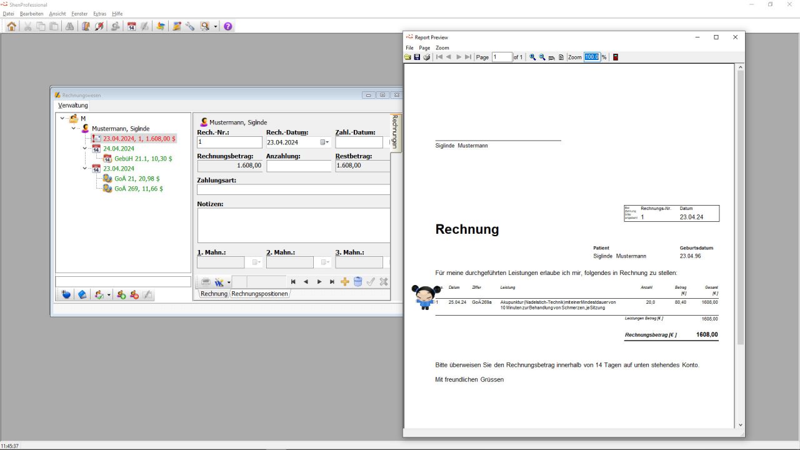Image resolution: width=800 pixels, height=450 pixels.
Task: Click zoom out magnifier in Report Preview
Action: coord(542,57)
